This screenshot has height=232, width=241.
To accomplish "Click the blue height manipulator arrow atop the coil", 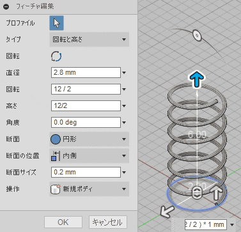I will click(x=196, y=80).
